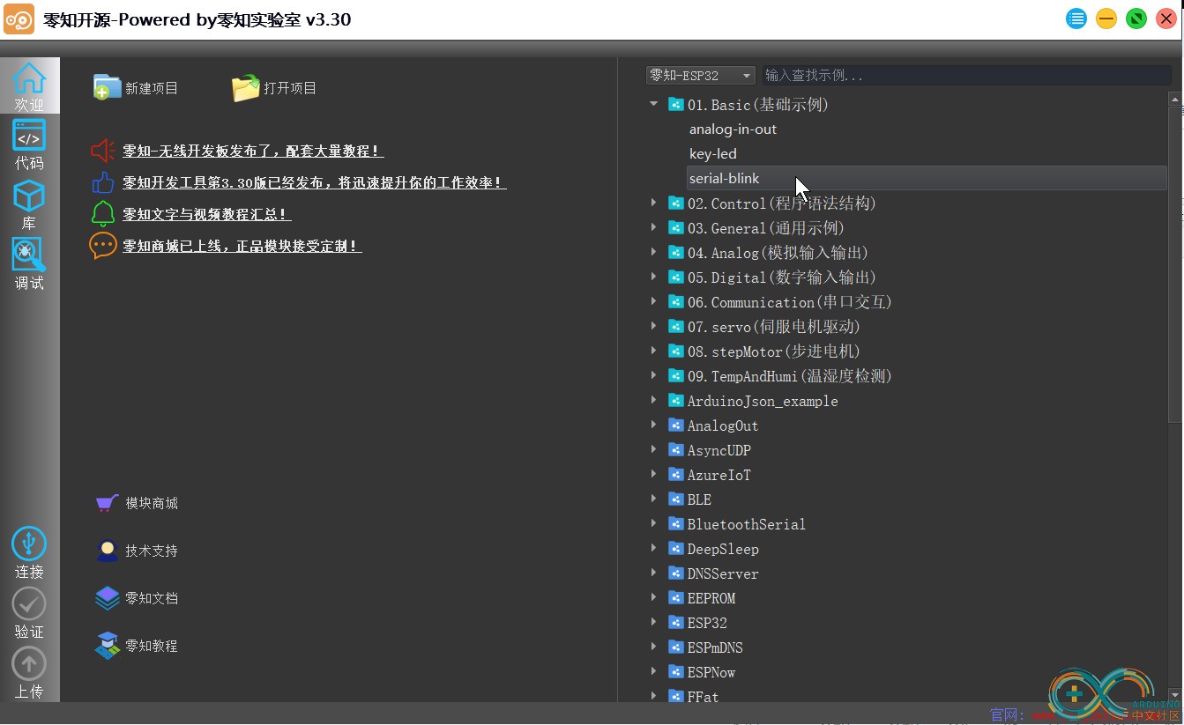Click the 模块商城 shopping cart icon
Screen dimensions: 1184x725
pyautogui.click(x=107, y=503)
